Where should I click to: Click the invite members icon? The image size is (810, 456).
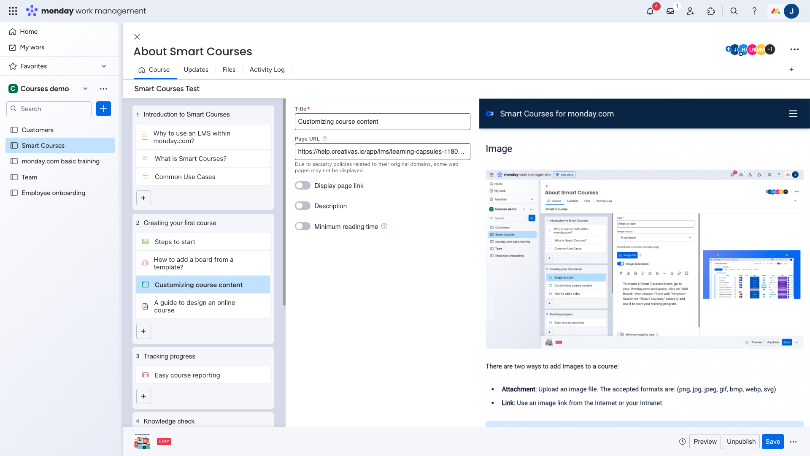pos(691,11)
